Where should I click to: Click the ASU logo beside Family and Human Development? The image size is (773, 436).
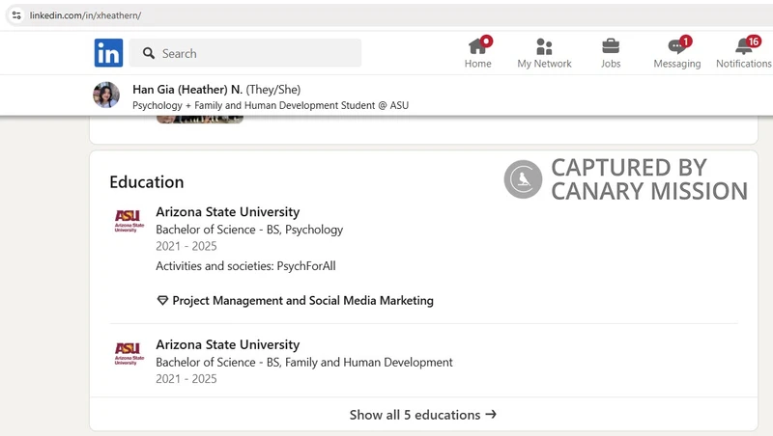(129, 354)
